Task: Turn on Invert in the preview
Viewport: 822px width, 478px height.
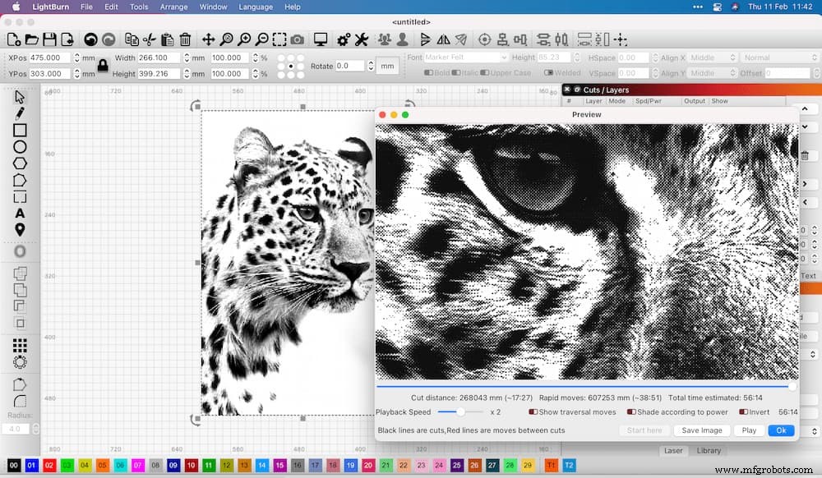Action: [741, 411]
